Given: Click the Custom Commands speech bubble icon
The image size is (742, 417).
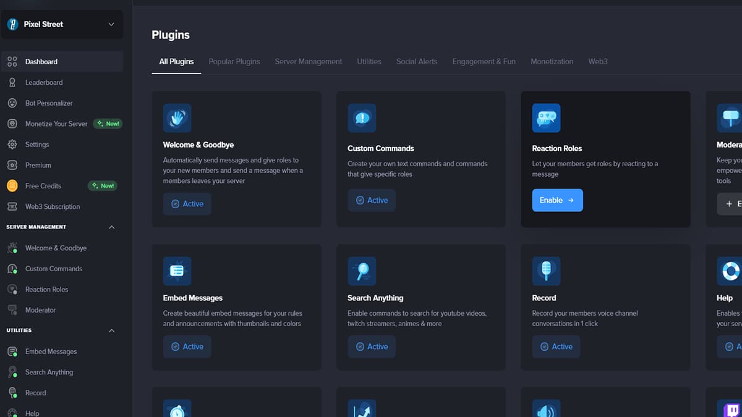Looking at the screenshot, I should click(362, 117).
